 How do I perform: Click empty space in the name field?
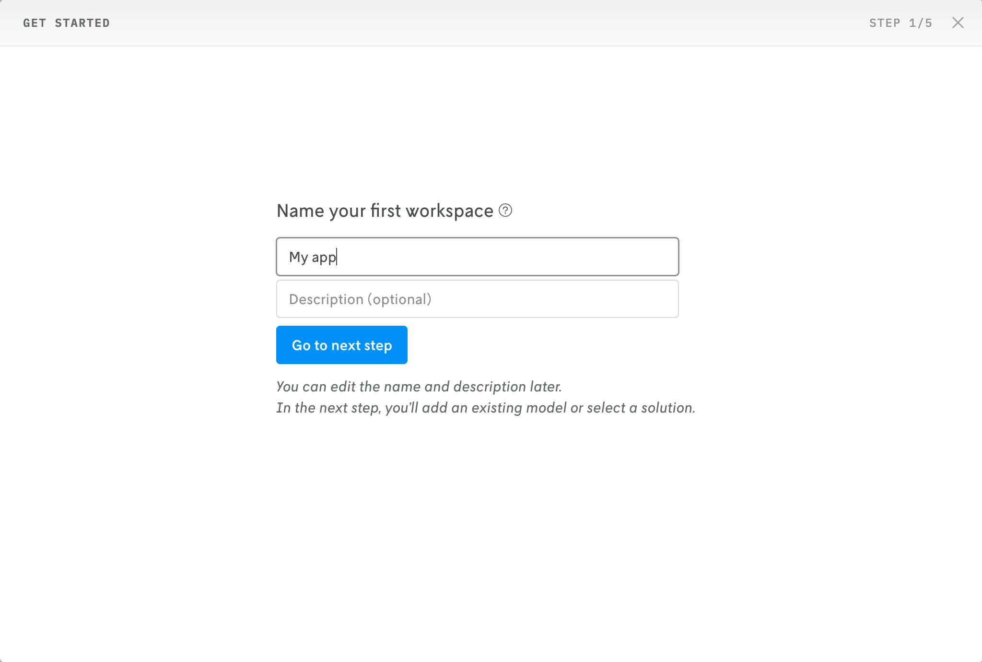(527, 257)
